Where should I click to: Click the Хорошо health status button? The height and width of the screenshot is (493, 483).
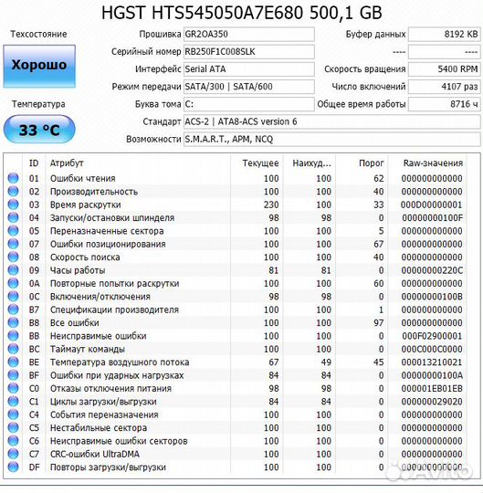click(39, 66)
